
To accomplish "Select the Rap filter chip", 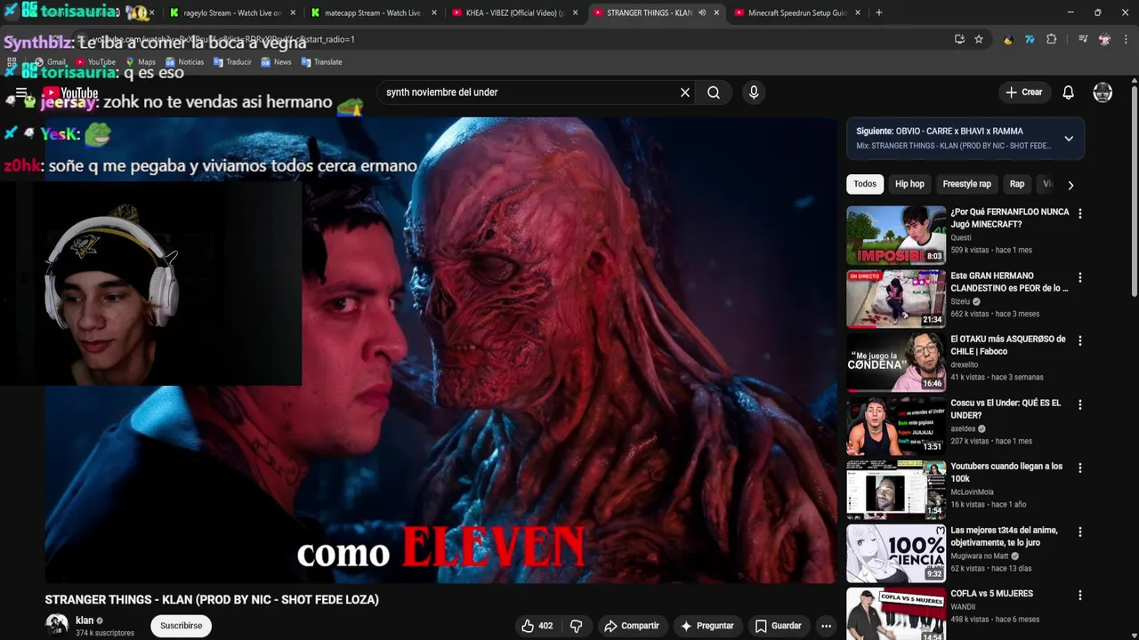I will pyautogui.click(x=1017, y=184).
